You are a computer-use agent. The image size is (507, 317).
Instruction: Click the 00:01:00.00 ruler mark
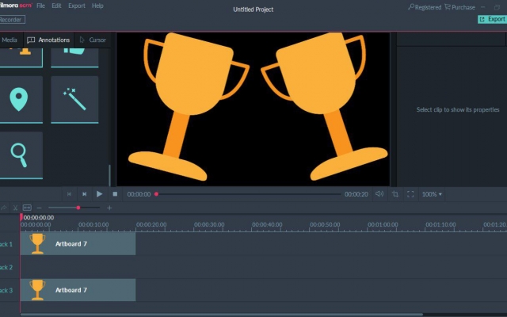point(383,224)
